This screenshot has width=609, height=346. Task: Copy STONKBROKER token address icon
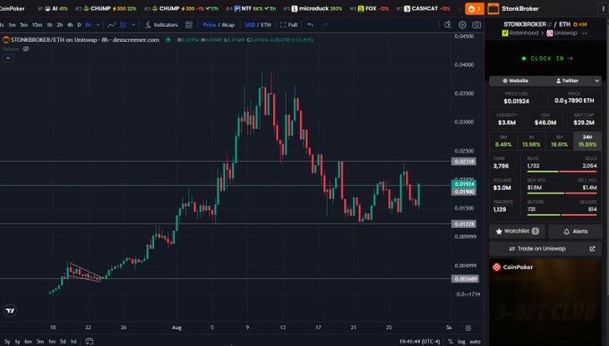(x=550, y=24)
